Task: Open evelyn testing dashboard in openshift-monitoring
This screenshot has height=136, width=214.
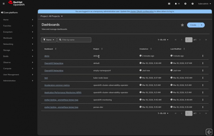Action: 61,100
